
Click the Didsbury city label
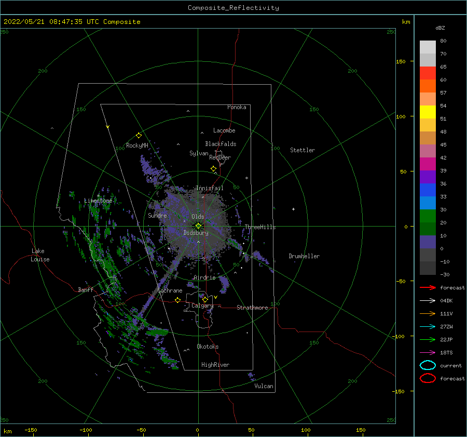pyautogui.click(x=196, y=233)
